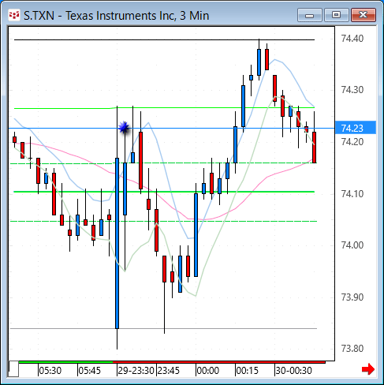This screenshot has width=384, height=385.
Task: Close the S.TXN chart window
Action: pos(363,15)
